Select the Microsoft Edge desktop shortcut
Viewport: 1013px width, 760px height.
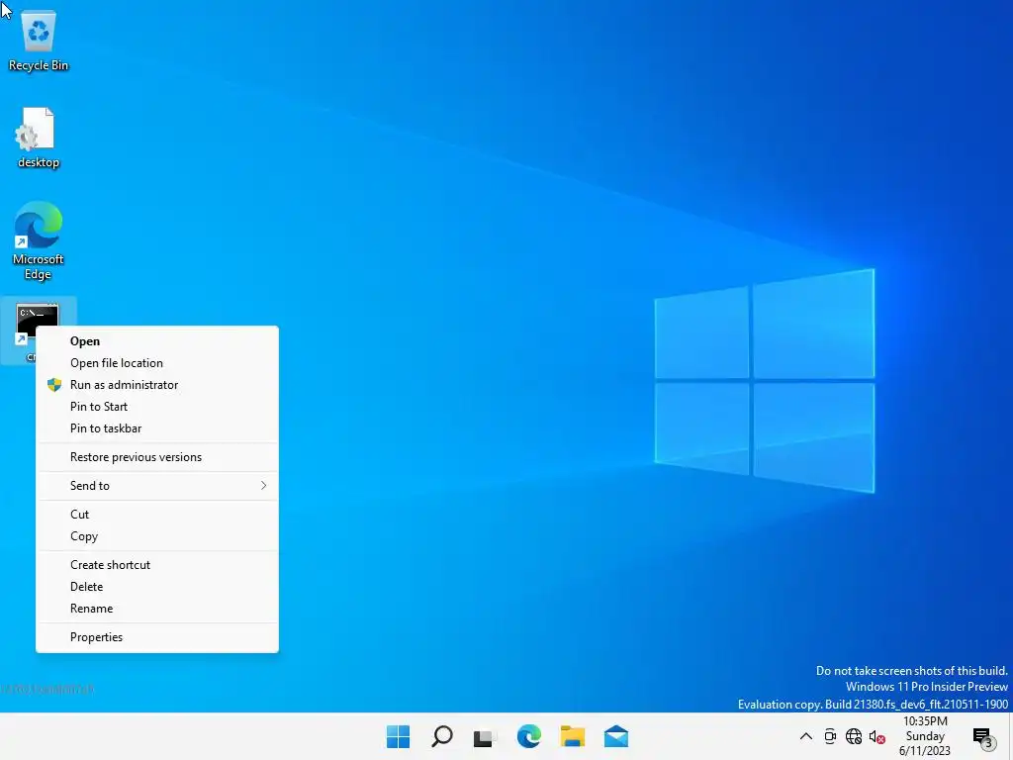tap(39, 240)
